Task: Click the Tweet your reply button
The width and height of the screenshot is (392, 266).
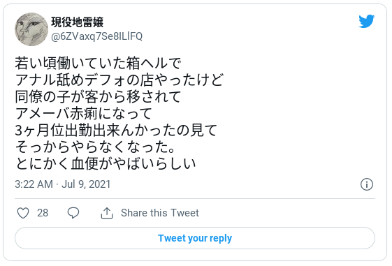Action: (x=195, y=238)
